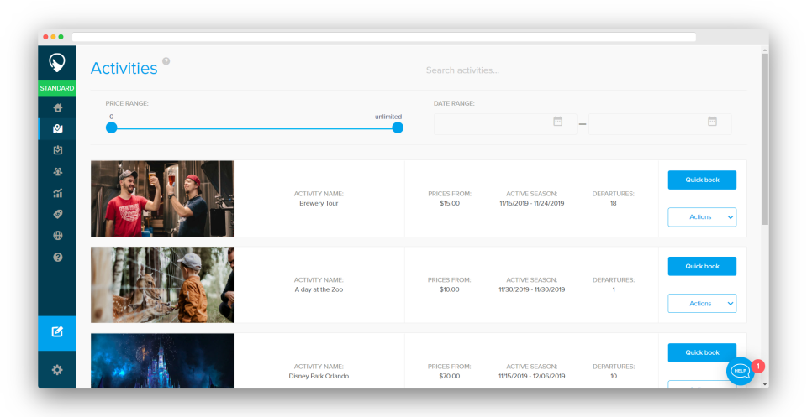Open the promo tag icon in sidebar
This screenshot has height=417, width=807.
click(58, 215)
